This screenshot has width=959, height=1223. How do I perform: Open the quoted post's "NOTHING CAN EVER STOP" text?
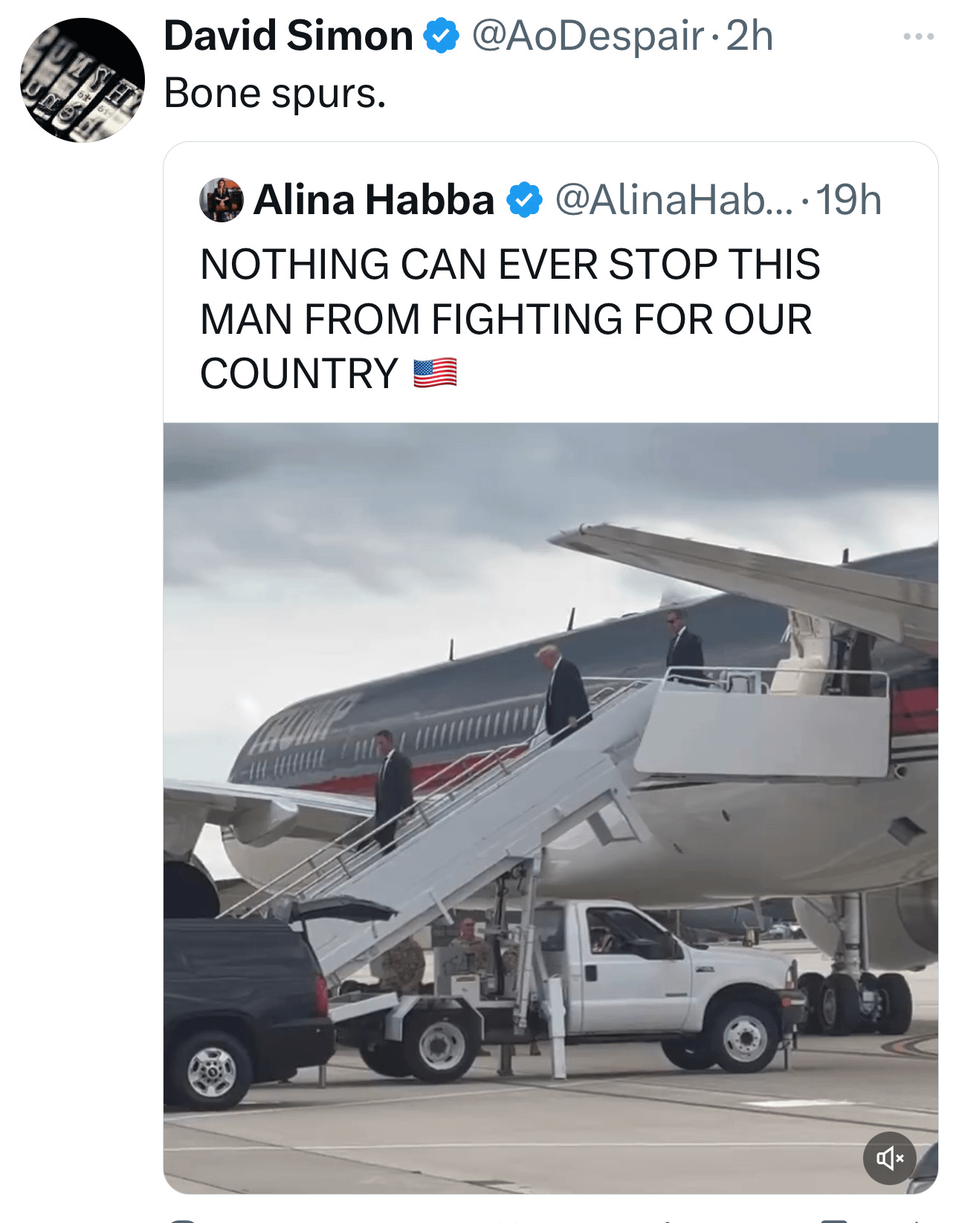(x=510, y=319)
